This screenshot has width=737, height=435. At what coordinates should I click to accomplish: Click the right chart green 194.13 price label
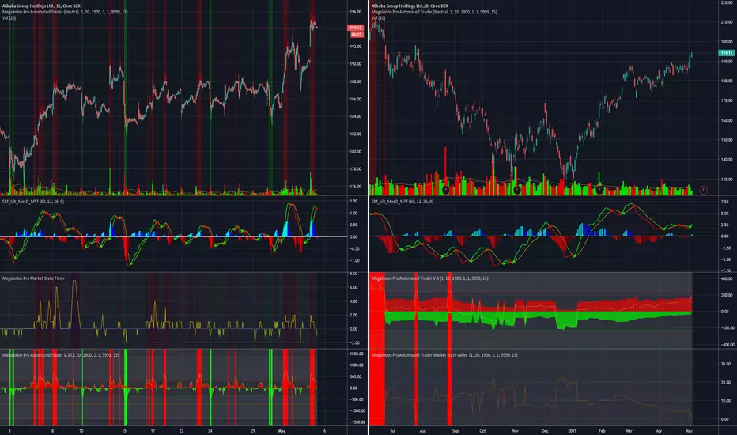pyautogui.click(x=727, y=53)
